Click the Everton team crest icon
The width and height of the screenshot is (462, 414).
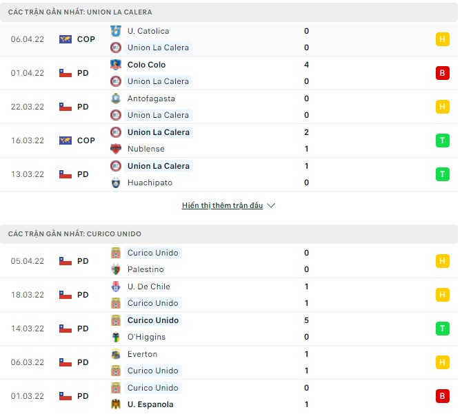[116, 354]
